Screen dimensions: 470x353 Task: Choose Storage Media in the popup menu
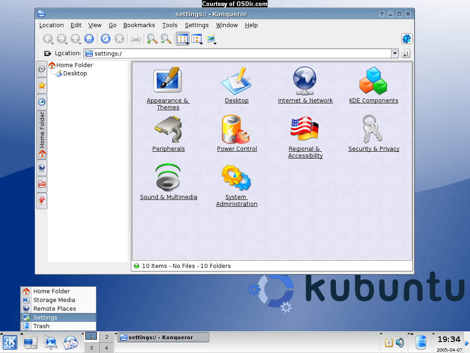click(58, 300)
